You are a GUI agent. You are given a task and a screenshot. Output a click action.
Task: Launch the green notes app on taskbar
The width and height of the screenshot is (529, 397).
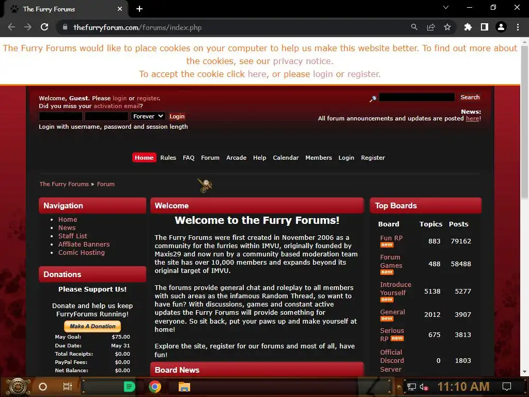[129, 387]
